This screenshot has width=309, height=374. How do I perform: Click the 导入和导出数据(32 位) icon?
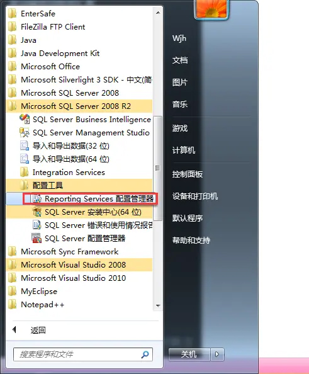tap(25, 145)
